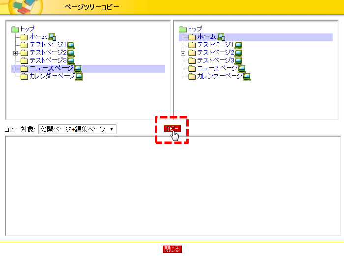
Task: Expand テストページ2 in the right tree
Action: click(x=183, y=53)
